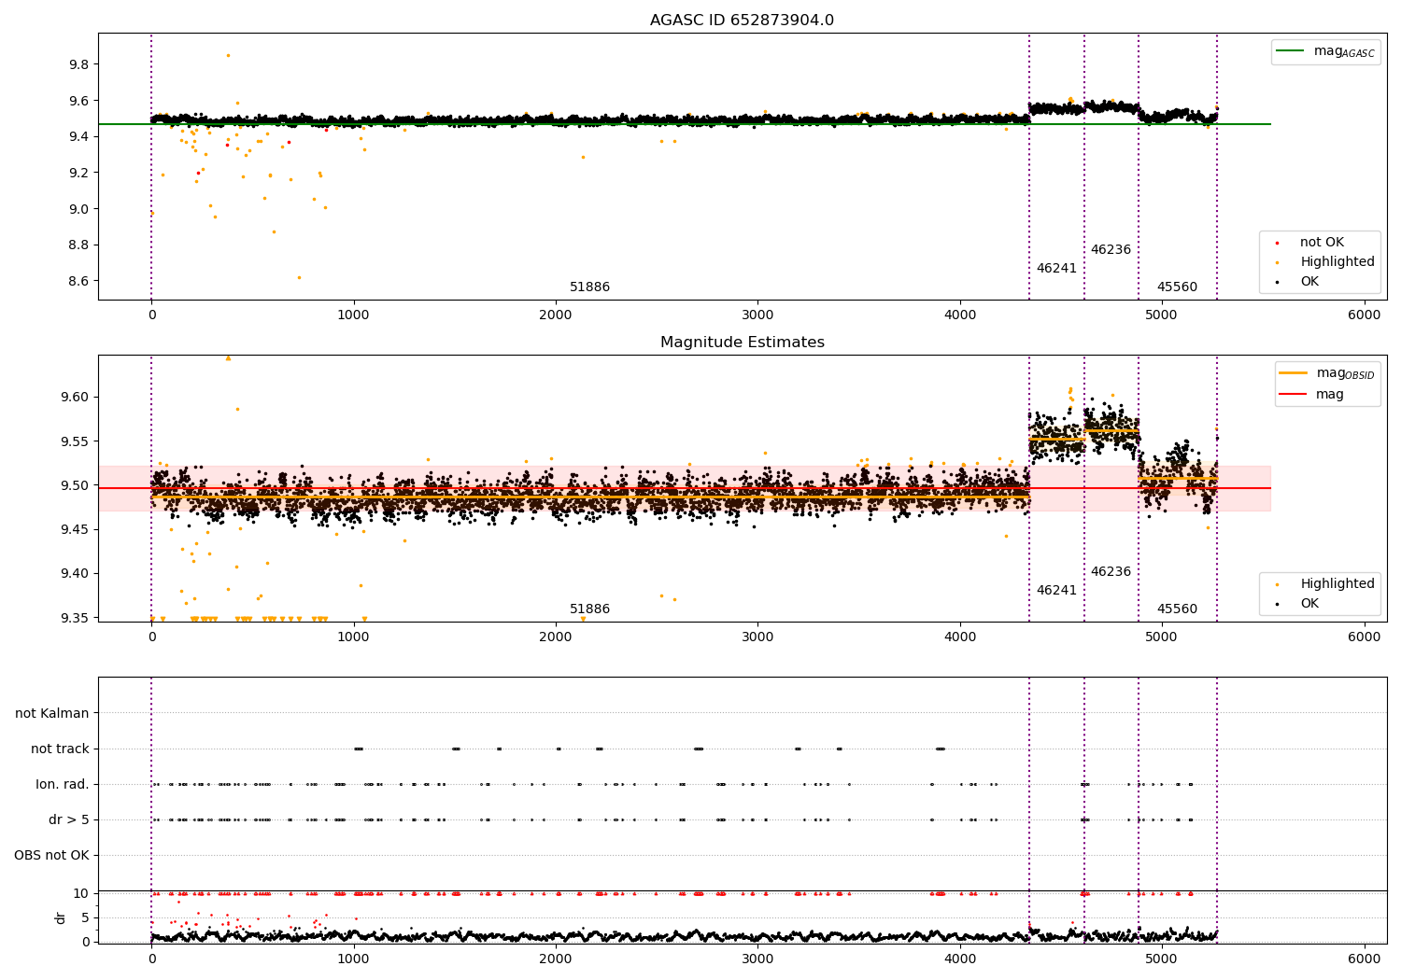Viewport: 1401px width, 980px height.
Task: Select the Magnitude Estimates plot title
Action: click(x=742, y=343)
